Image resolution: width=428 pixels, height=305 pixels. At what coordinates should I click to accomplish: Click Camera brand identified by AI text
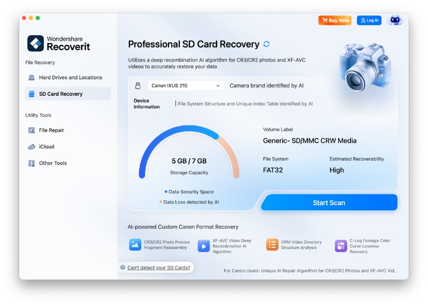click(266, 85)
